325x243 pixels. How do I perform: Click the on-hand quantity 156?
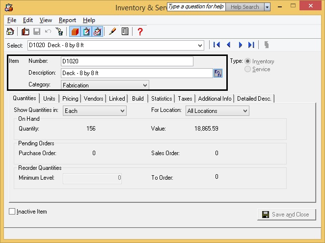tap(91, 129)
